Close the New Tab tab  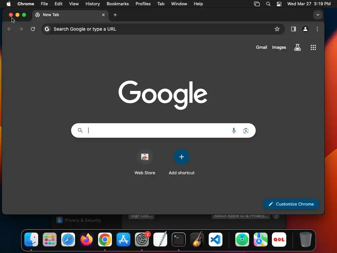click(103, 15)
